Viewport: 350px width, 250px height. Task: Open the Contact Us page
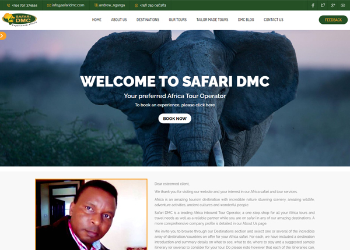pyautogui.click(x=274, y=20)
